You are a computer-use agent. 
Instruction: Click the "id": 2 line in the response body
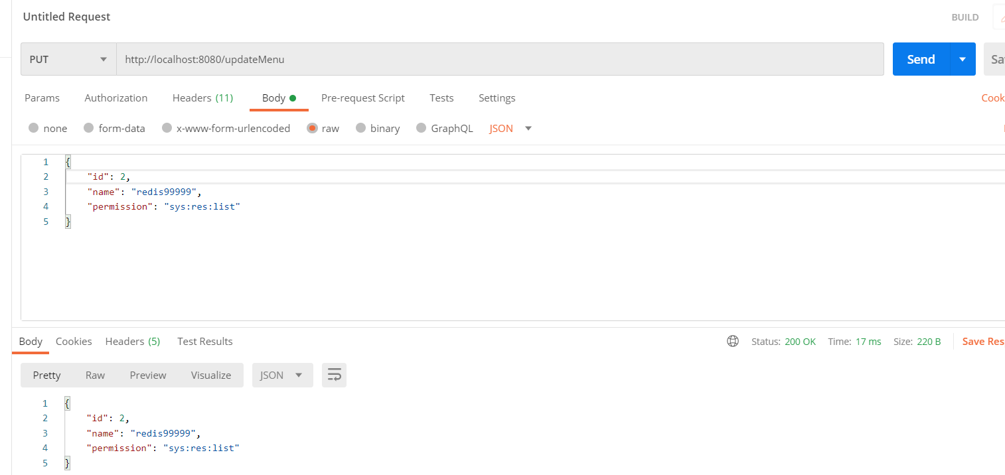click(x=108, y=418)
